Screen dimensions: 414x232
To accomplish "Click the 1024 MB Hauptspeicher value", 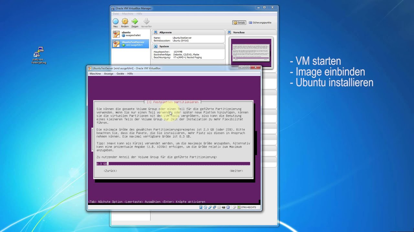I will (178, 52).
